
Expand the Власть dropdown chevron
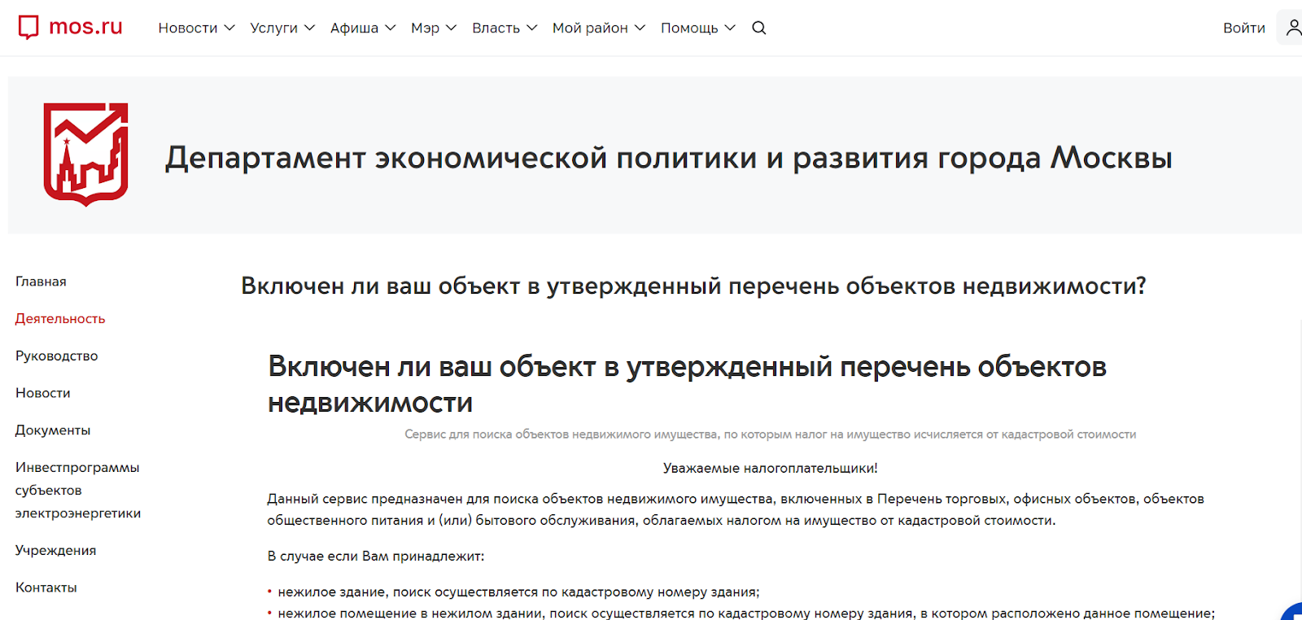tap(532, 28)
